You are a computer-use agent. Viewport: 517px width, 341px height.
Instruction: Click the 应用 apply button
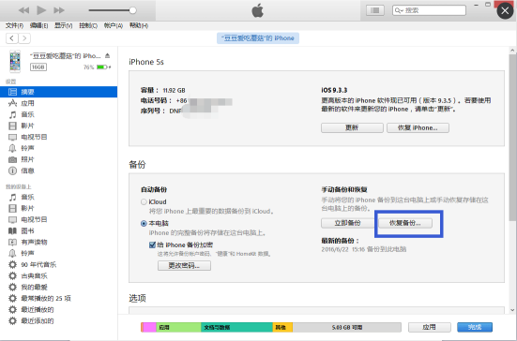tap(430, 327)
